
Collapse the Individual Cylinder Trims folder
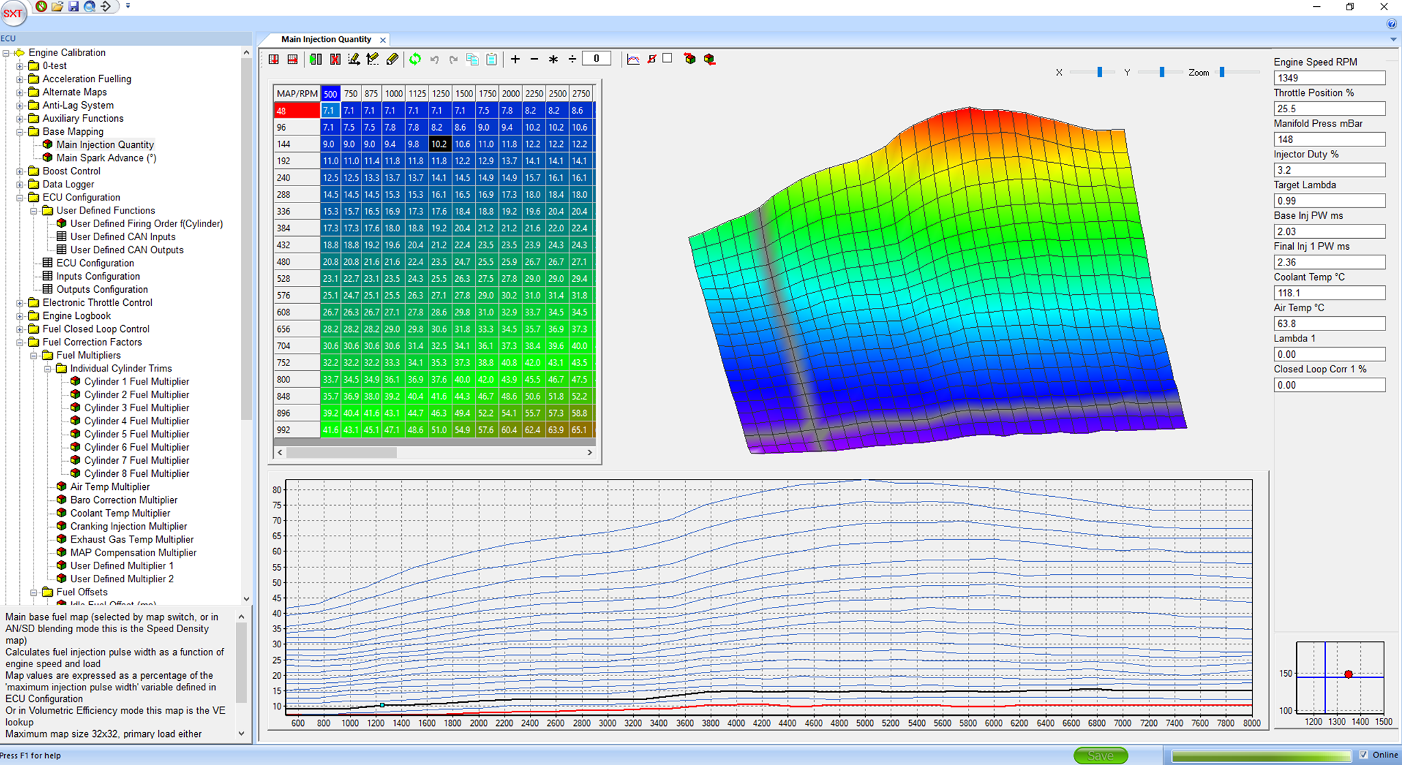click(x=48, y=369)
